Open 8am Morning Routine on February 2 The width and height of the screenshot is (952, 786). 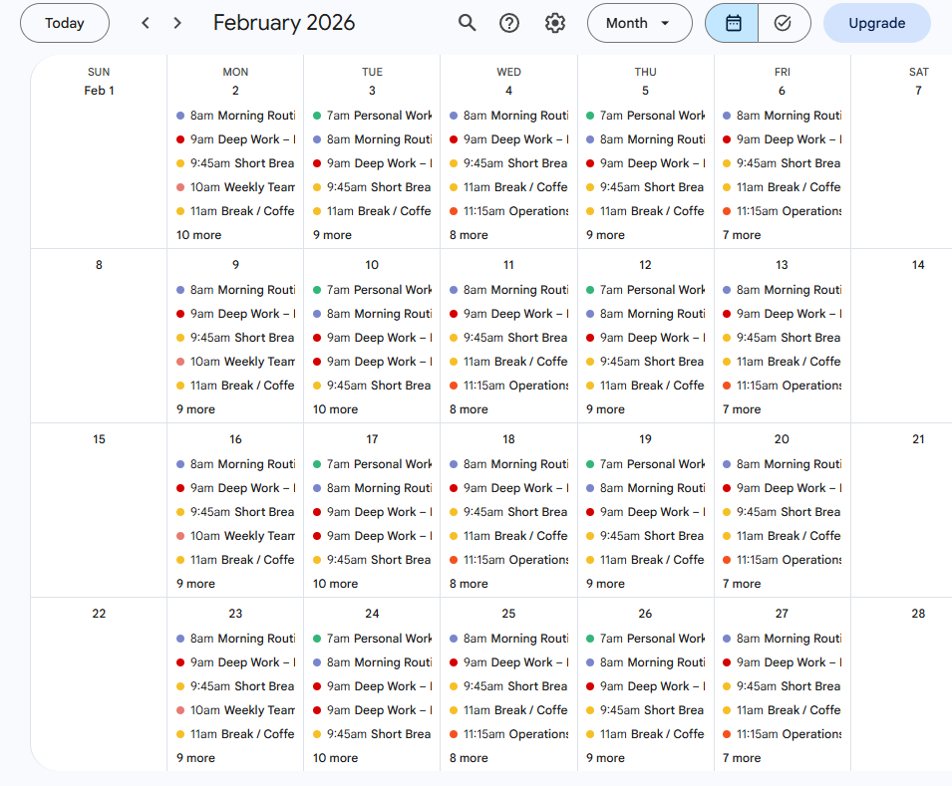(x=235, y=116)
